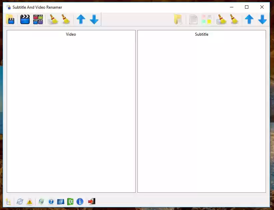Image resolution: width=274 pixels, height=210 pixels.
Task: Clear video list with first left broom
Action: [53, 19]
